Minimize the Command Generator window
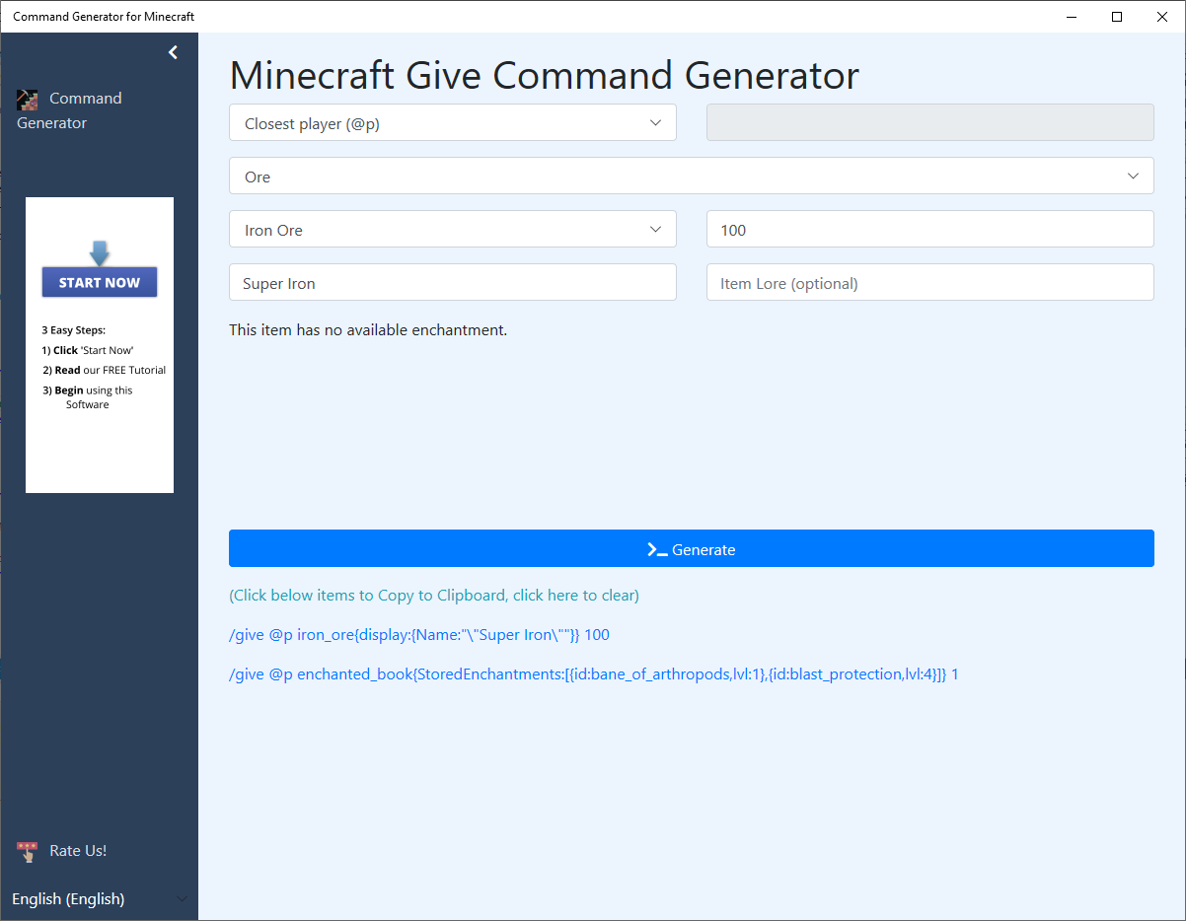Viewport: 1186px width, 921px height. point(1072,17)
